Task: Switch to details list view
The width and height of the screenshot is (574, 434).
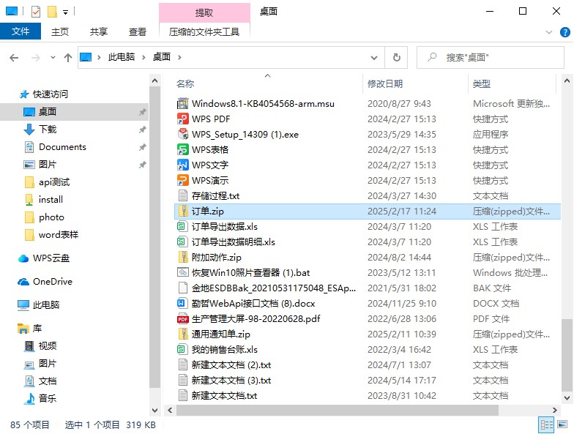Action: (546, 424)
